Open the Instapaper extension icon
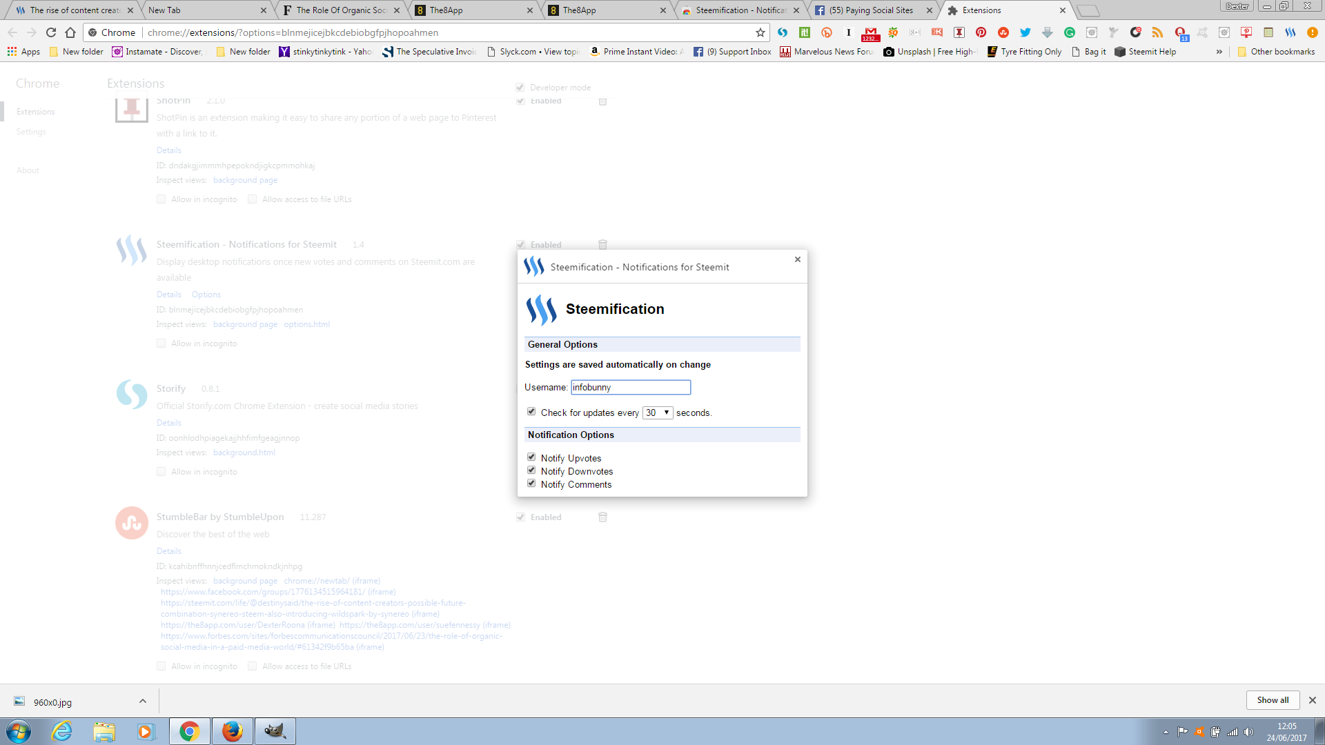 [848, 32]
